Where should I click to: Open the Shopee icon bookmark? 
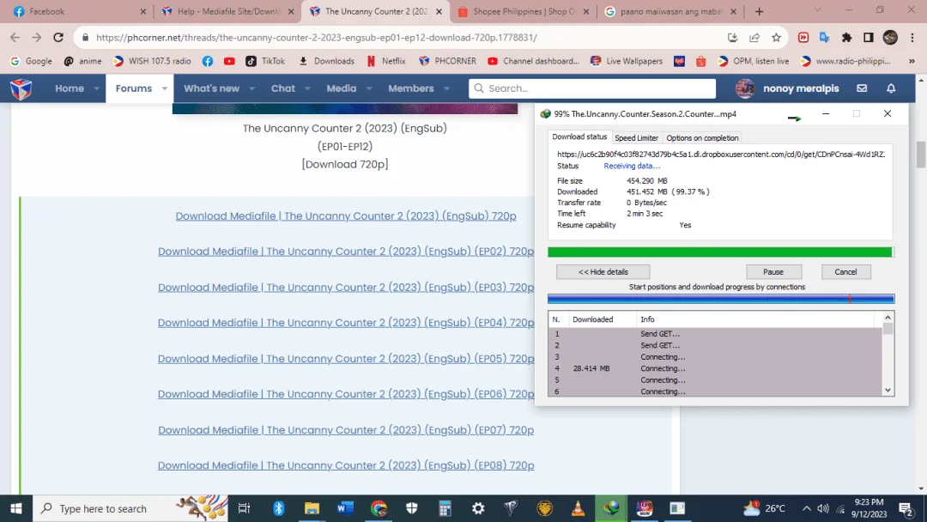(700, 61)
